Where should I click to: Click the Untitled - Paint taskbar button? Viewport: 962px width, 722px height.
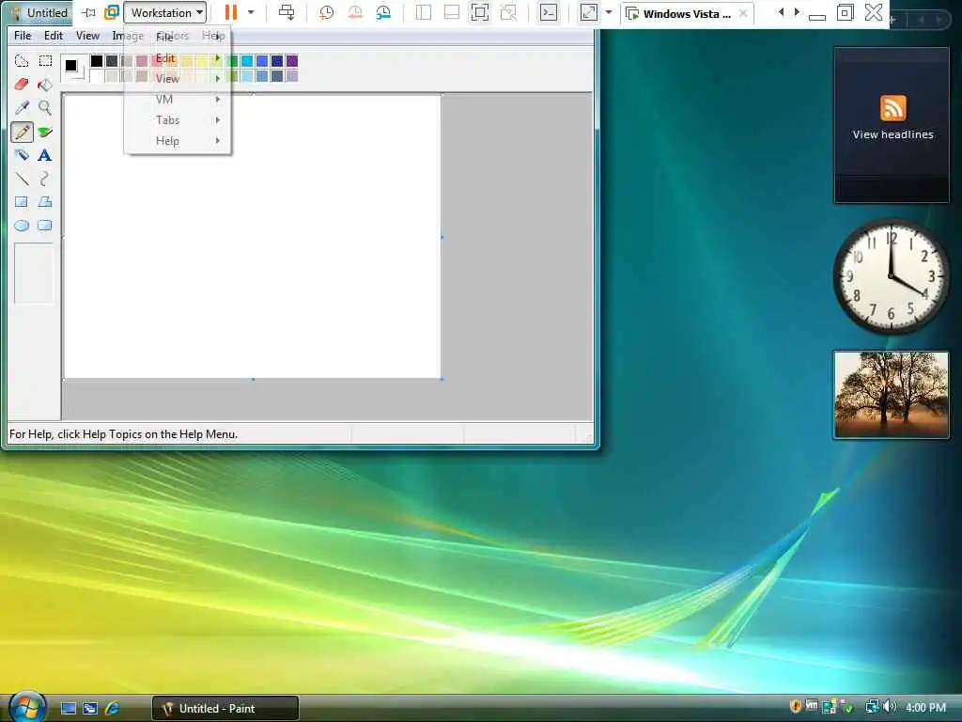(225, 709)
